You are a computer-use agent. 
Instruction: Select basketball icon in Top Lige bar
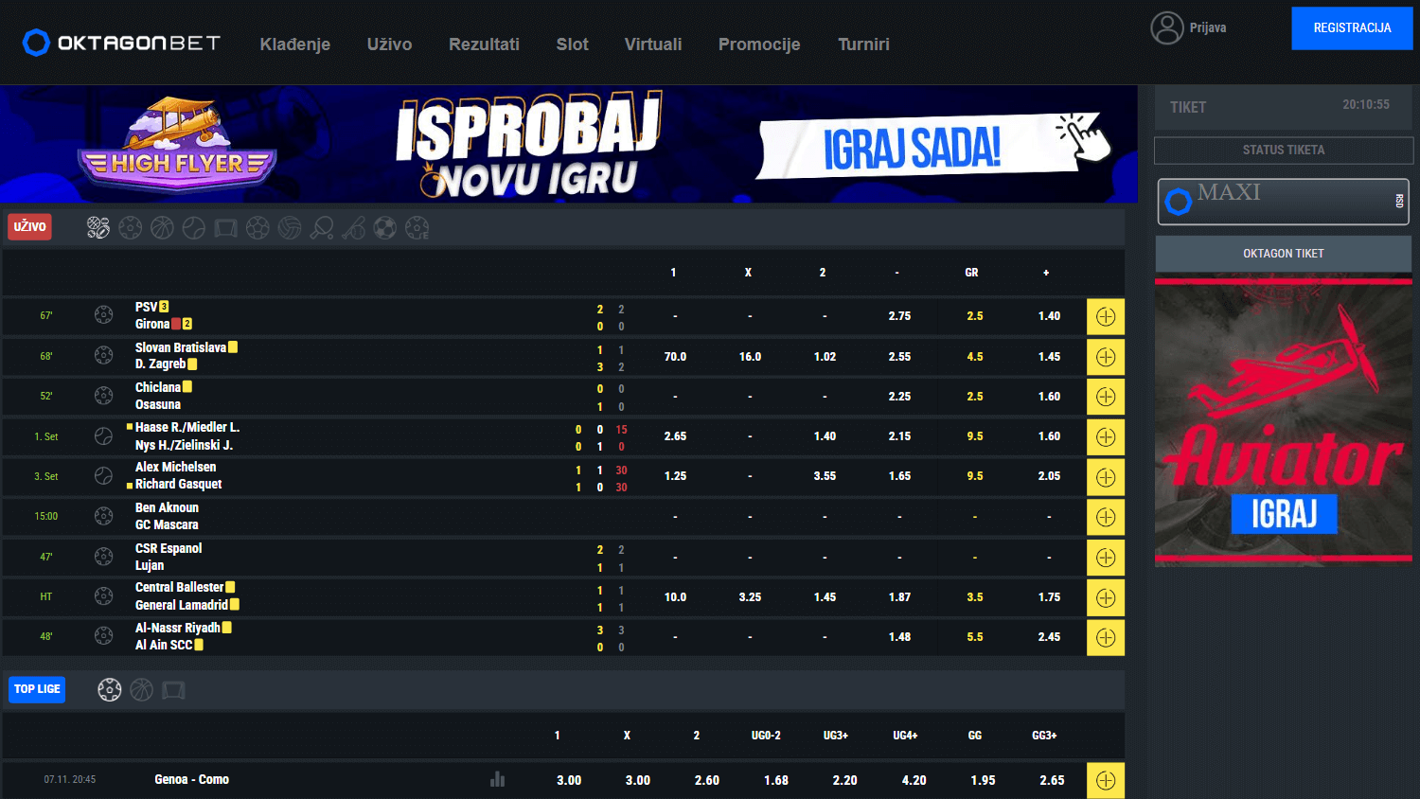pos(142,690)
